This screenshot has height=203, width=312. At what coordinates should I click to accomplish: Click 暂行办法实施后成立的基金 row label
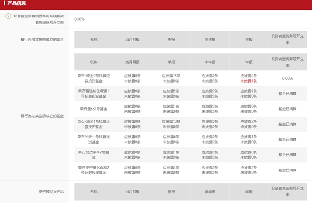tap(42, 116)
